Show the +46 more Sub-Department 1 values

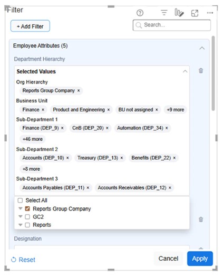33,139
